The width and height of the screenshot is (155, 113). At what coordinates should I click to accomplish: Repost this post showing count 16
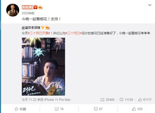59,109
